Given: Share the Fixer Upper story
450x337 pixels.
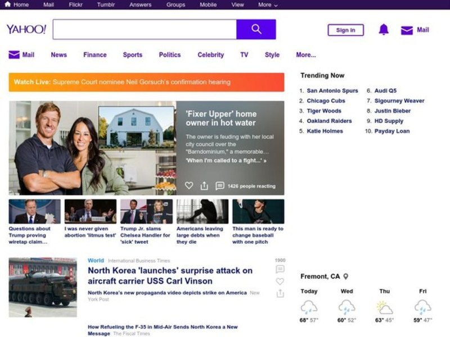Looking at the screenshot, I should tap(204, 186).
